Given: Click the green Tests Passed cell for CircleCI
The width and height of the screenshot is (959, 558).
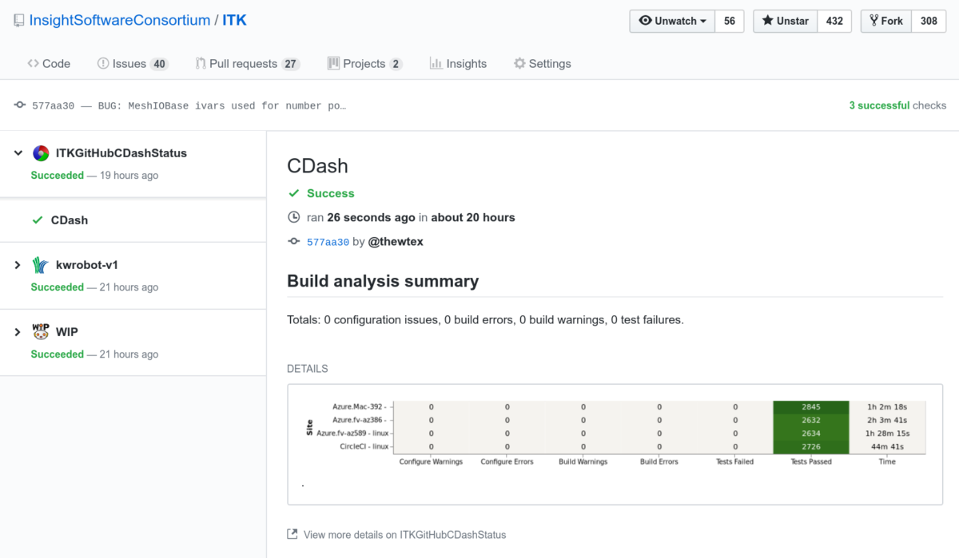Looking at the screenshot, I should 810,445.
